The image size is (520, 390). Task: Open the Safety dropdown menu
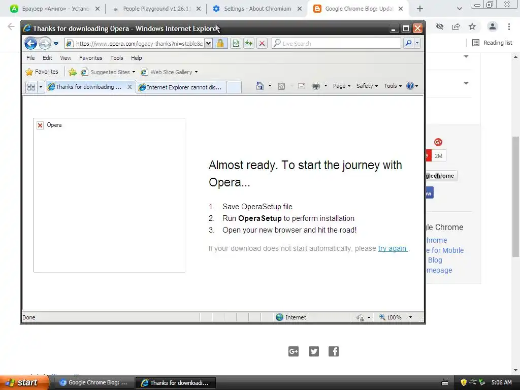pos(367,86)
